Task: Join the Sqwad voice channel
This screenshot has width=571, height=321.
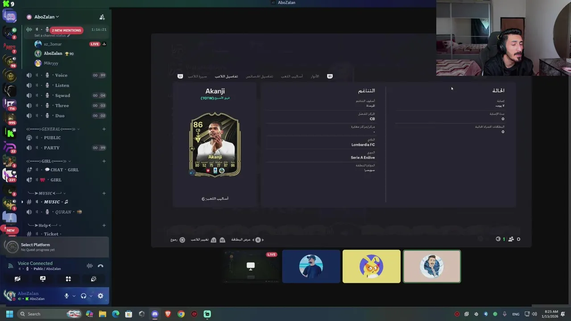Action: tap(66, 95)
